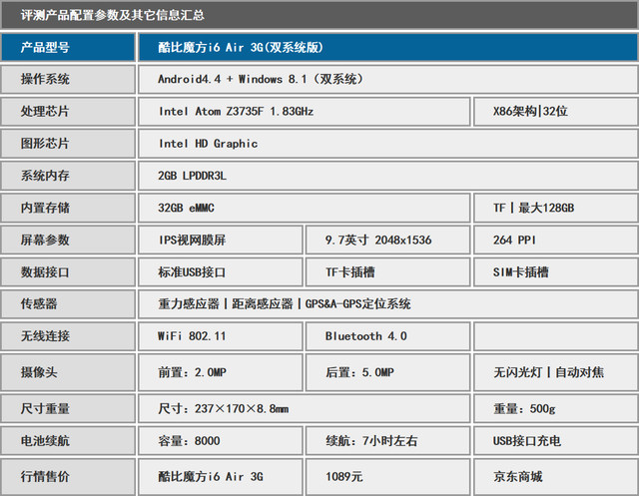Click the 1089元 price cell
Viewport: 639px width, 496px height.
[388, 477]
